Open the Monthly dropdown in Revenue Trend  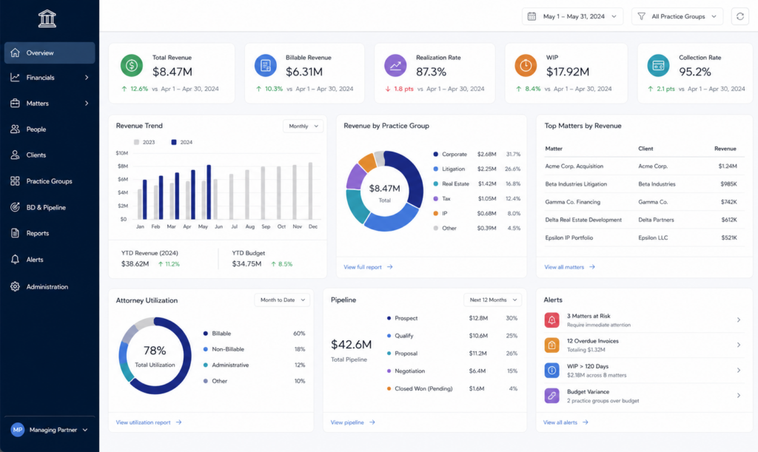[303, 126]
